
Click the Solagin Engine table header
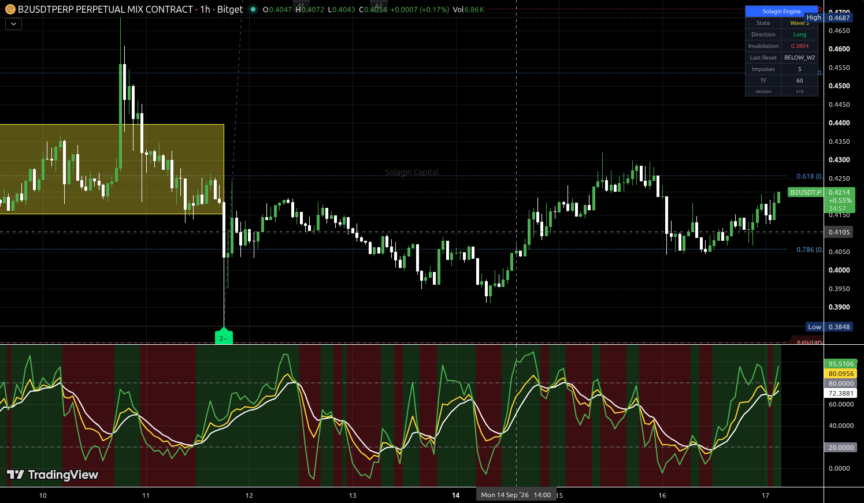[x=781, y=12]
